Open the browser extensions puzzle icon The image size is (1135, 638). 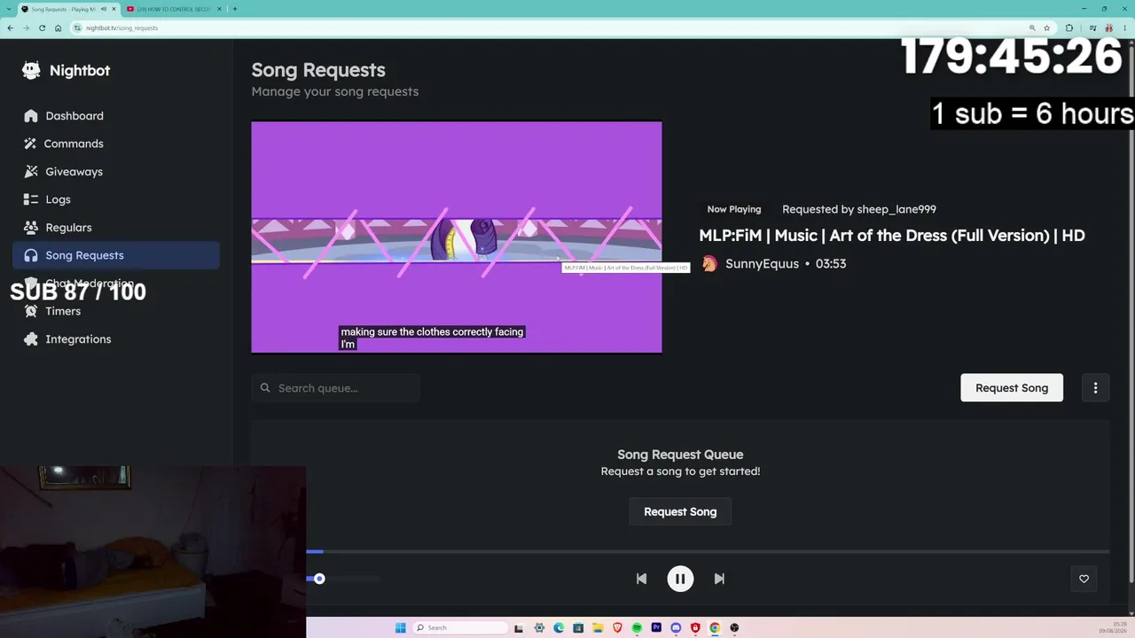[x=1068, y=27]
